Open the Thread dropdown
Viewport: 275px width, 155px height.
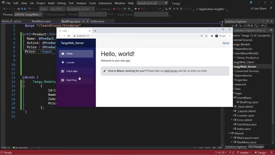tap(92, 15)
